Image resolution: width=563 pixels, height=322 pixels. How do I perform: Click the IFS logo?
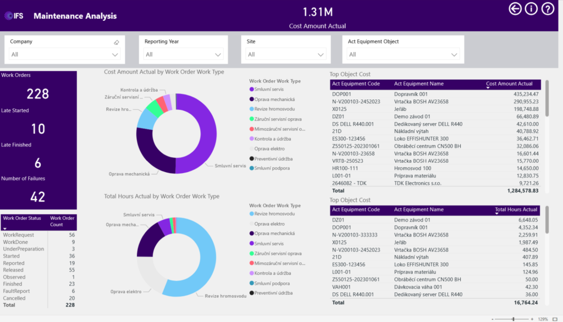[14, 16]
